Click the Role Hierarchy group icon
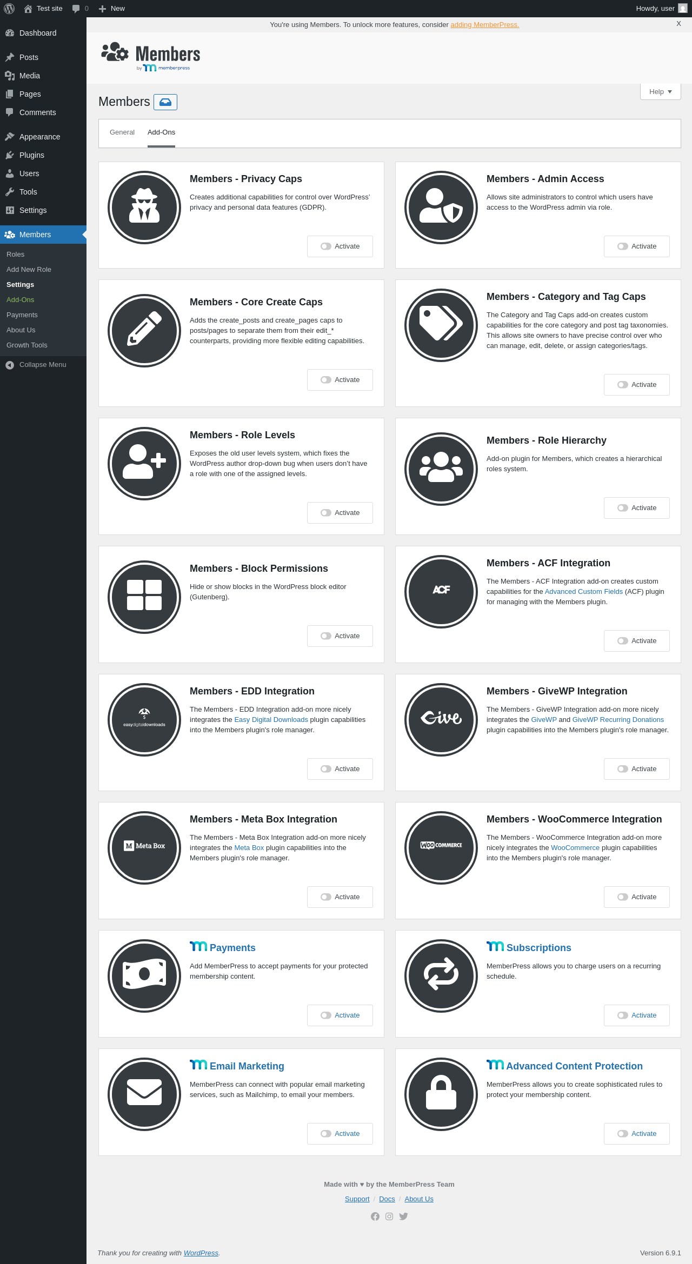The image size is (692, 1264). click(441, 469)
